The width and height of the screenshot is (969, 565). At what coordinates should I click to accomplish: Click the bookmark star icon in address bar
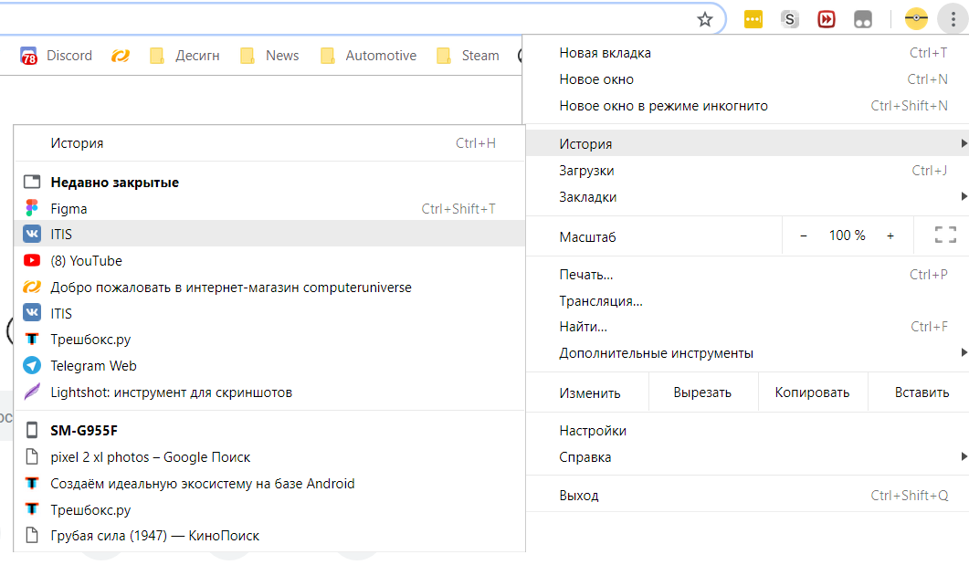tap(704, 20)
